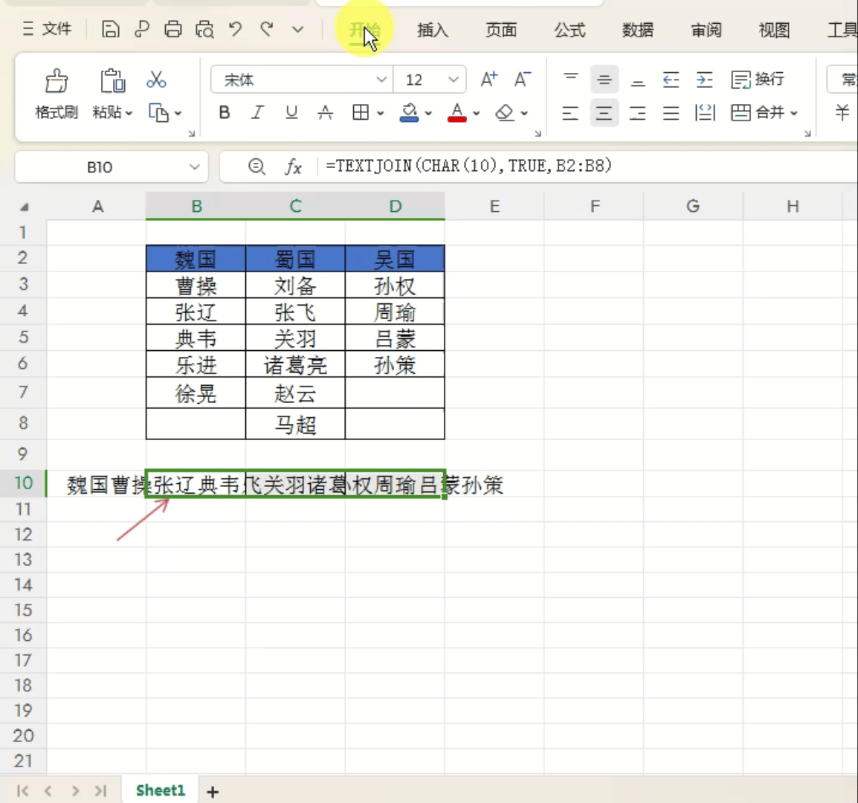Align text left
The image size is (858, 803).
click(570, 113)
